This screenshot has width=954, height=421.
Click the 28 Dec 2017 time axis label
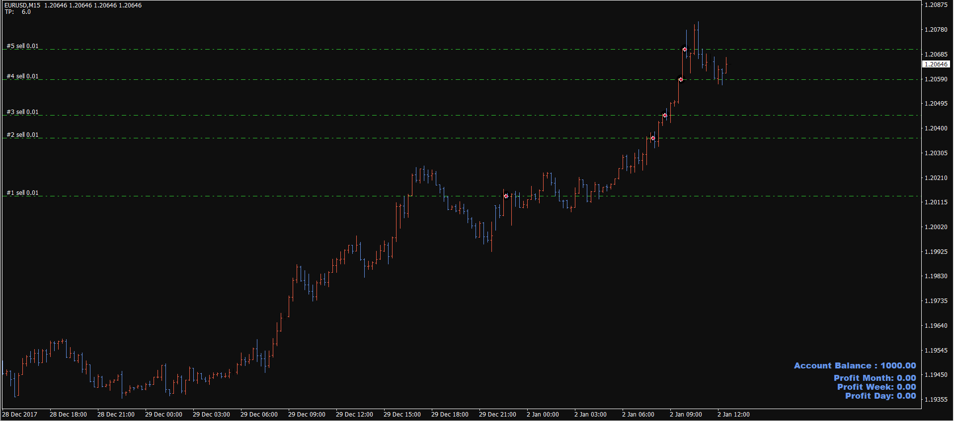tap(20, 415)
